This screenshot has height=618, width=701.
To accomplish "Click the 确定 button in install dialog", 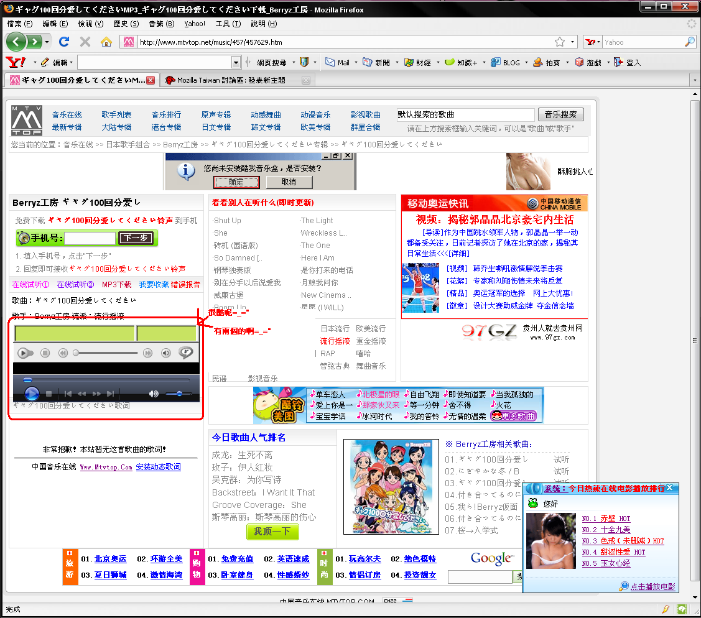I will [236, 182].
